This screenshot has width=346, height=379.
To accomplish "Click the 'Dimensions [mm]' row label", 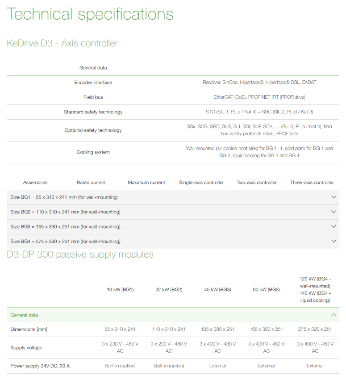I will point(29,329).
